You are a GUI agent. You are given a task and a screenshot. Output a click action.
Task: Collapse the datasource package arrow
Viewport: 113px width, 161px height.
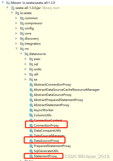(x=21, y=54)
